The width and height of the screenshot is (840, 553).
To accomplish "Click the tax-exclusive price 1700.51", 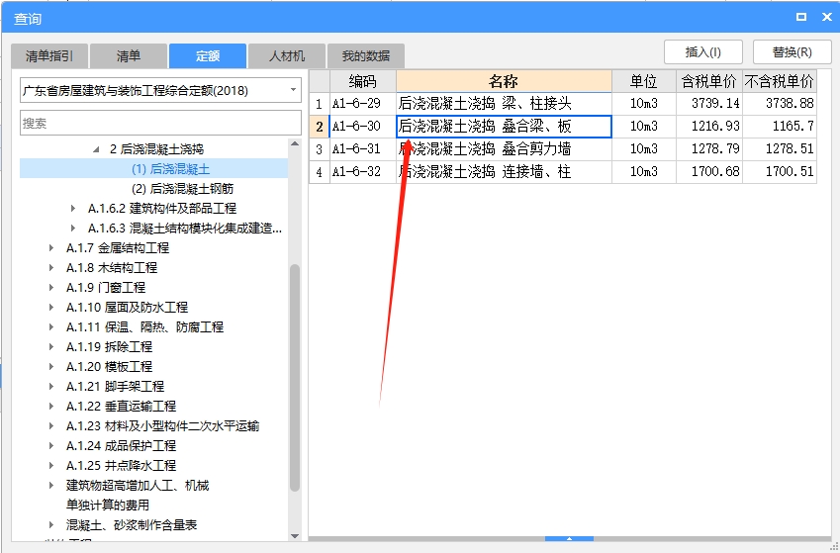I will click(780, 172).
